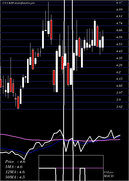The height and width of the screenshot is (181, 129).
Task: Click the 4.05 price axis label
Action: [x=119, y=86]
